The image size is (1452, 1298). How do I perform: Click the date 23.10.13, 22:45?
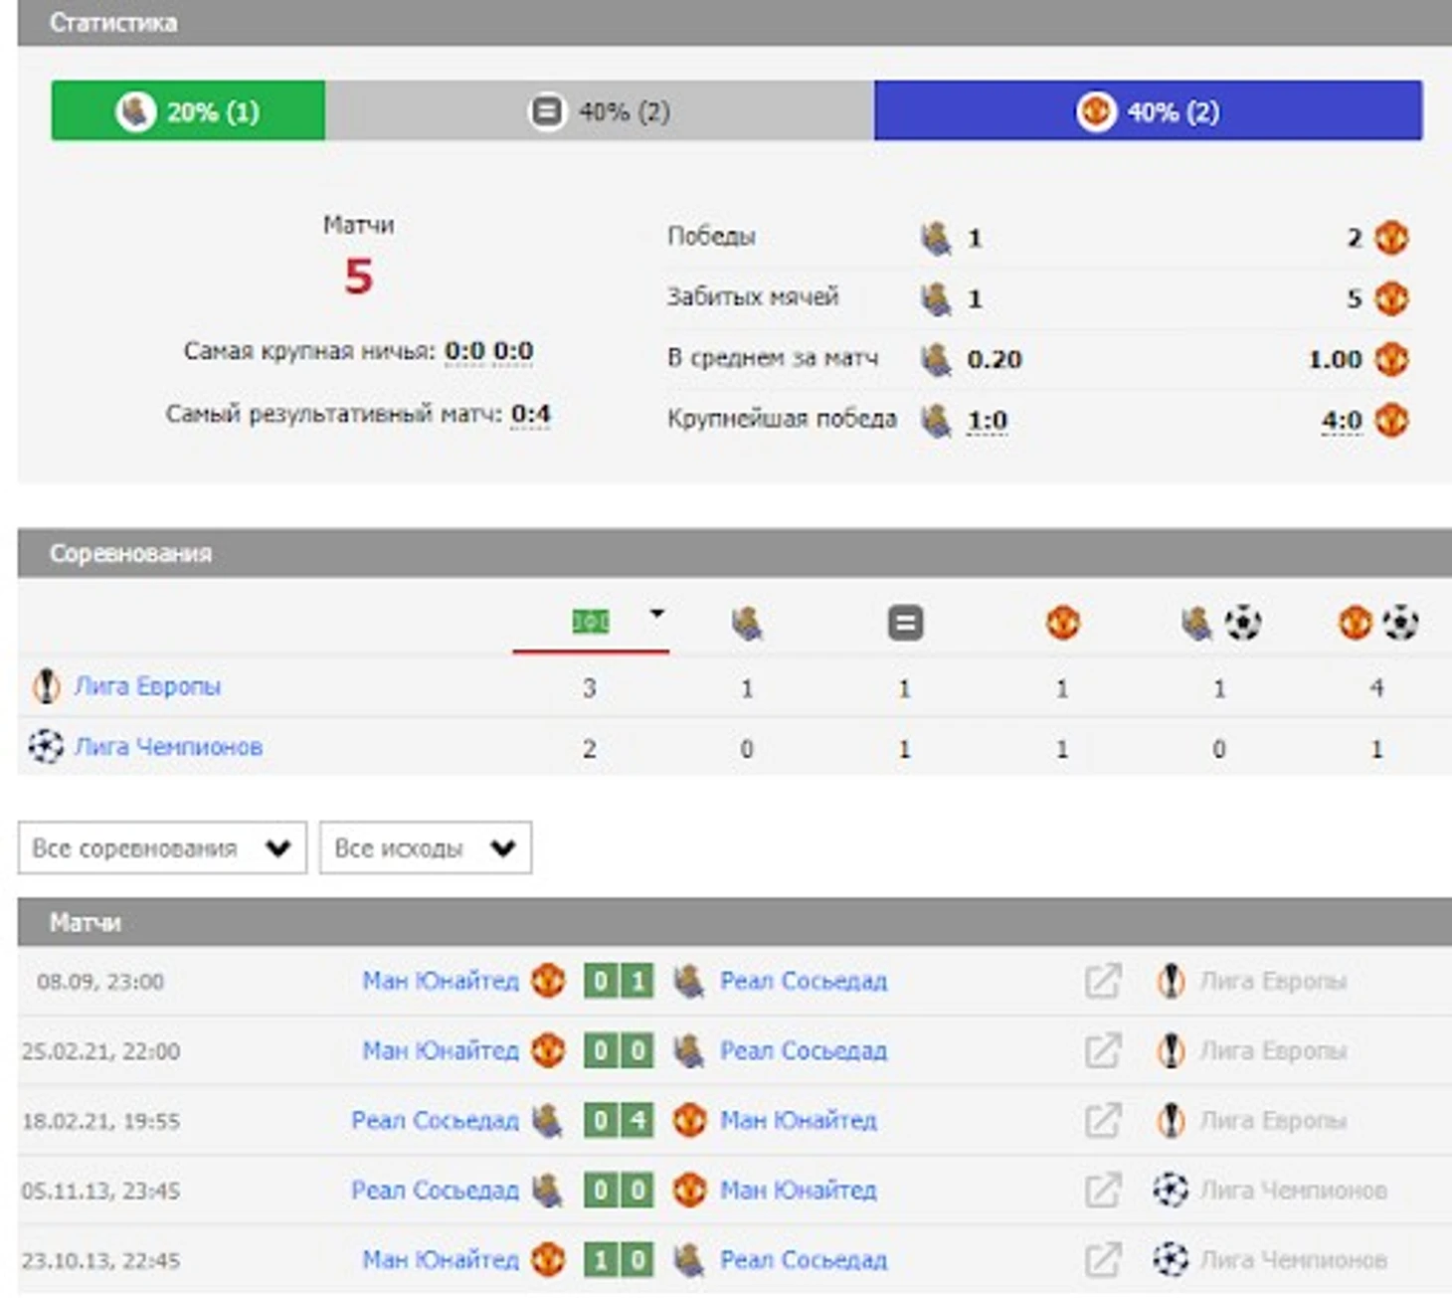pyautogui.click(x=100, y=1260)
